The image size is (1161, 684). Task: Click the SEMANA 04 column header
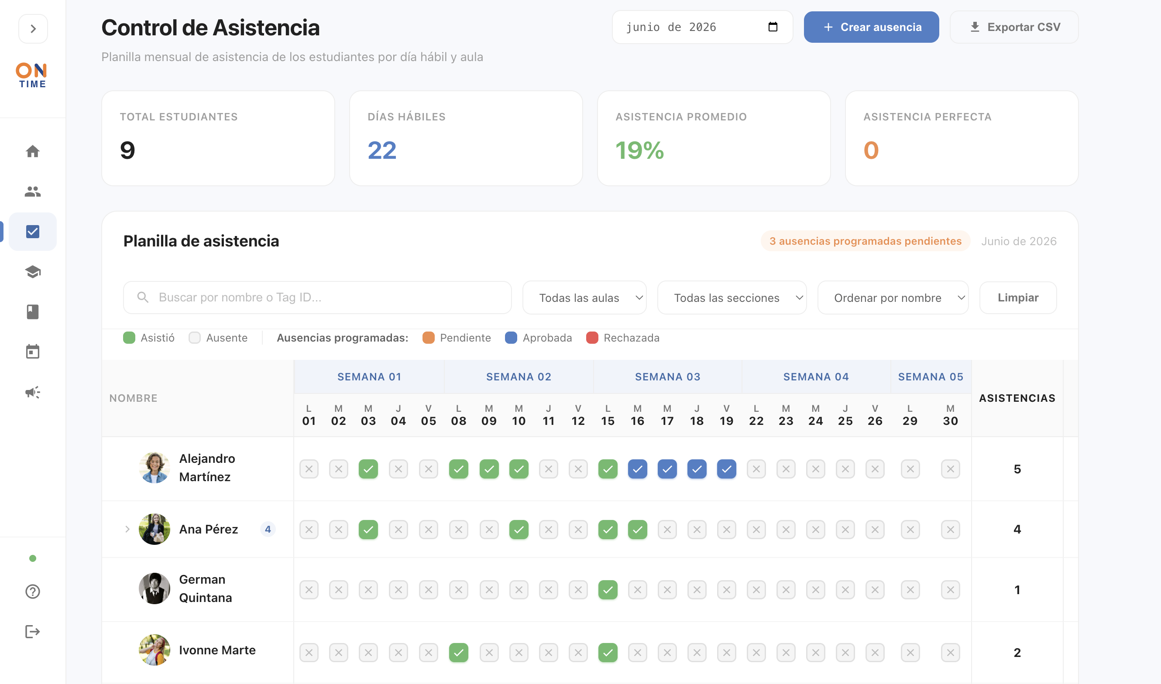(816, 377)
